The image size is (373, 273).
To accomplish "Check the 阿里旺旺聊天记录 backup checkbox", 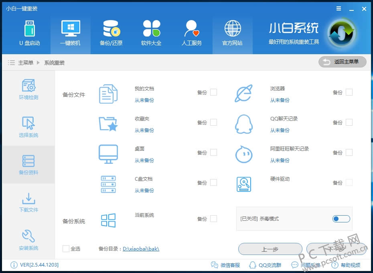I will (349, 153).
